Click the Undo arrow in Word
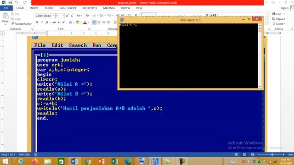294x165 pixels. pos(17,2)
